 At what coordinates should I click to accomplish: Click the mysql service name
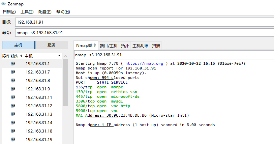click(x=117, y=101)
